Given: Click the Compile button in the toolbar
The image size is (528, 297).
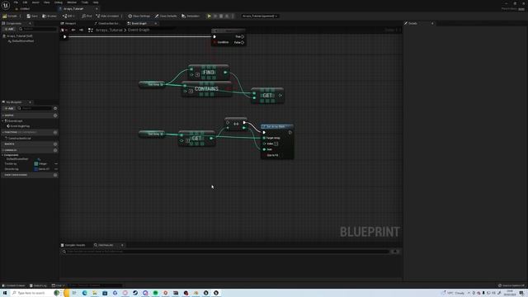Looking at the screenshot, I should coord(10,16).
